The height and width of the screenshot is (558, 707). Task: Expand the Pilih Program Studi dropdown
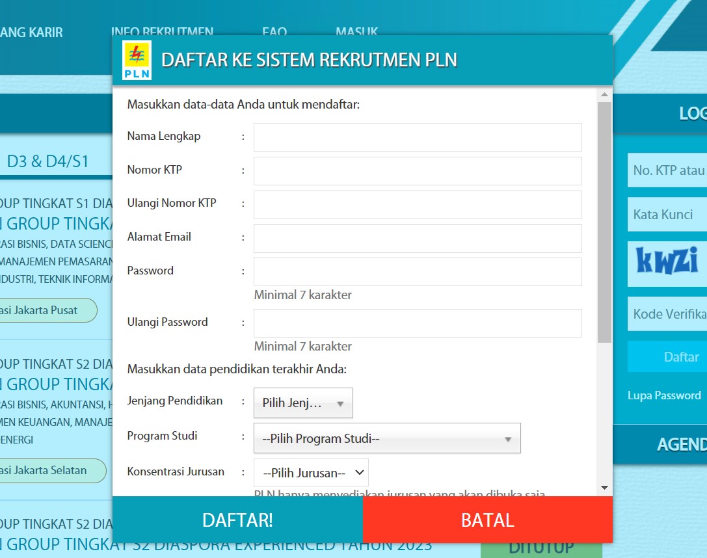tap(387, 438)
